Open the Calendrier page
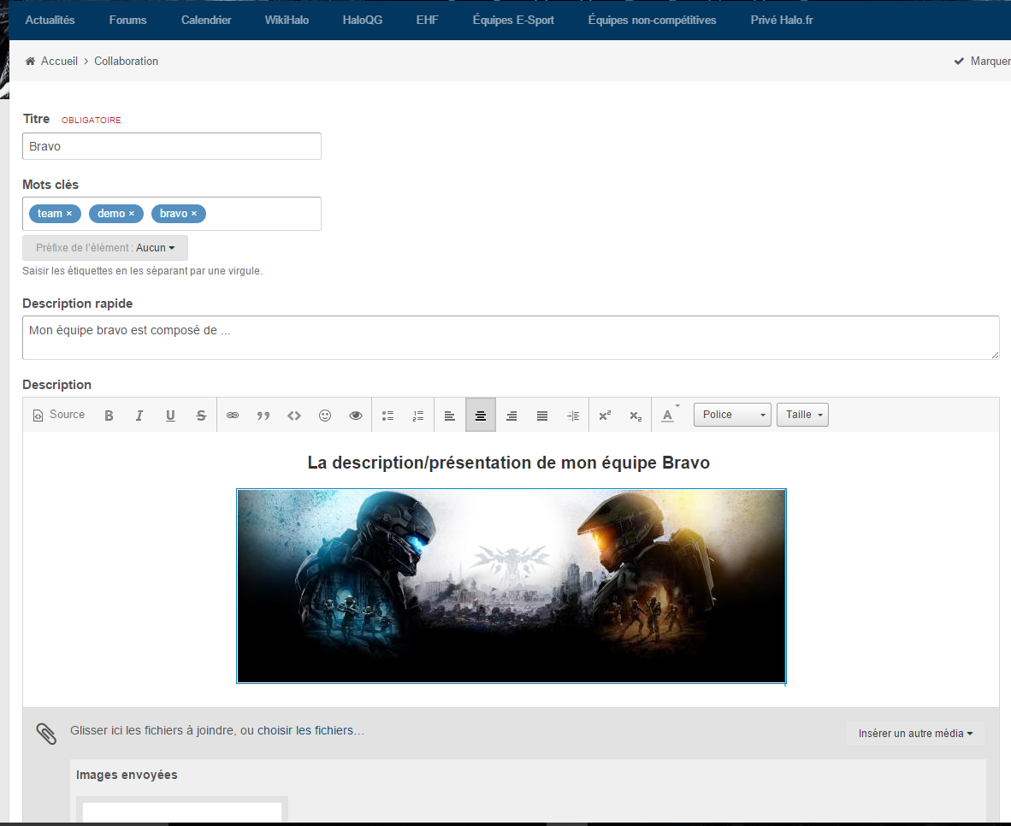Viewport: 1011px width, 826px height. (x=206, y=20)
